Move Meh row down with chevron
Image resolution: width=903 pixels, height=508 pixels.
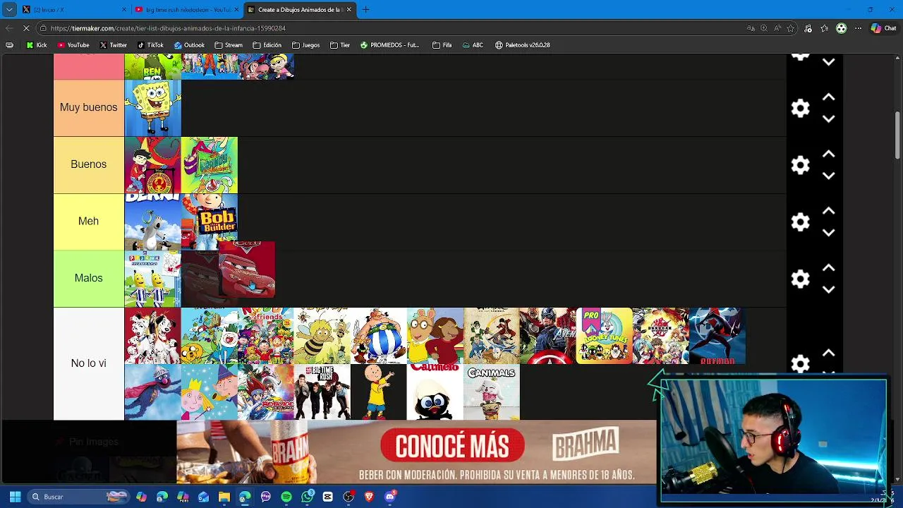pyautogui.click(x=829, y=232)
